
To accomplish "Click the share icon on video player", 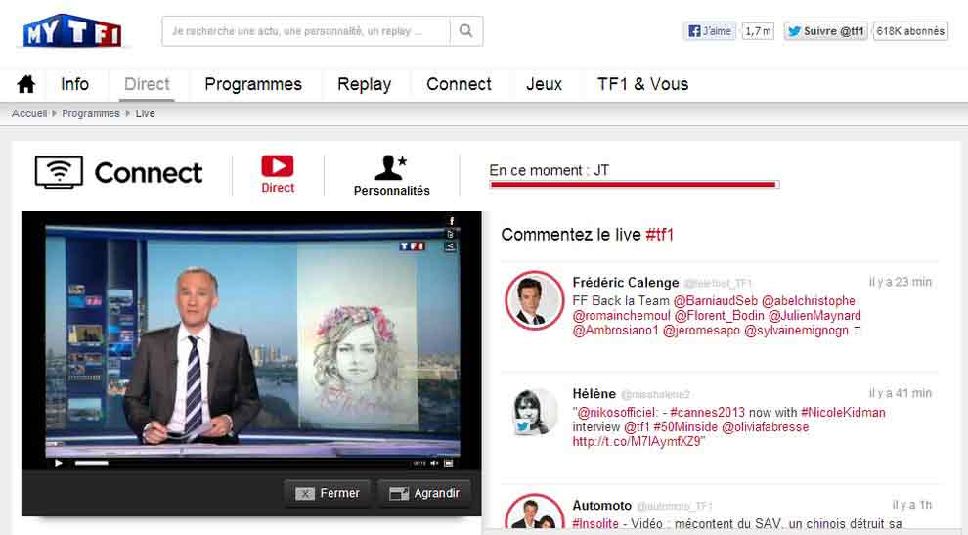I will point(451,246).
